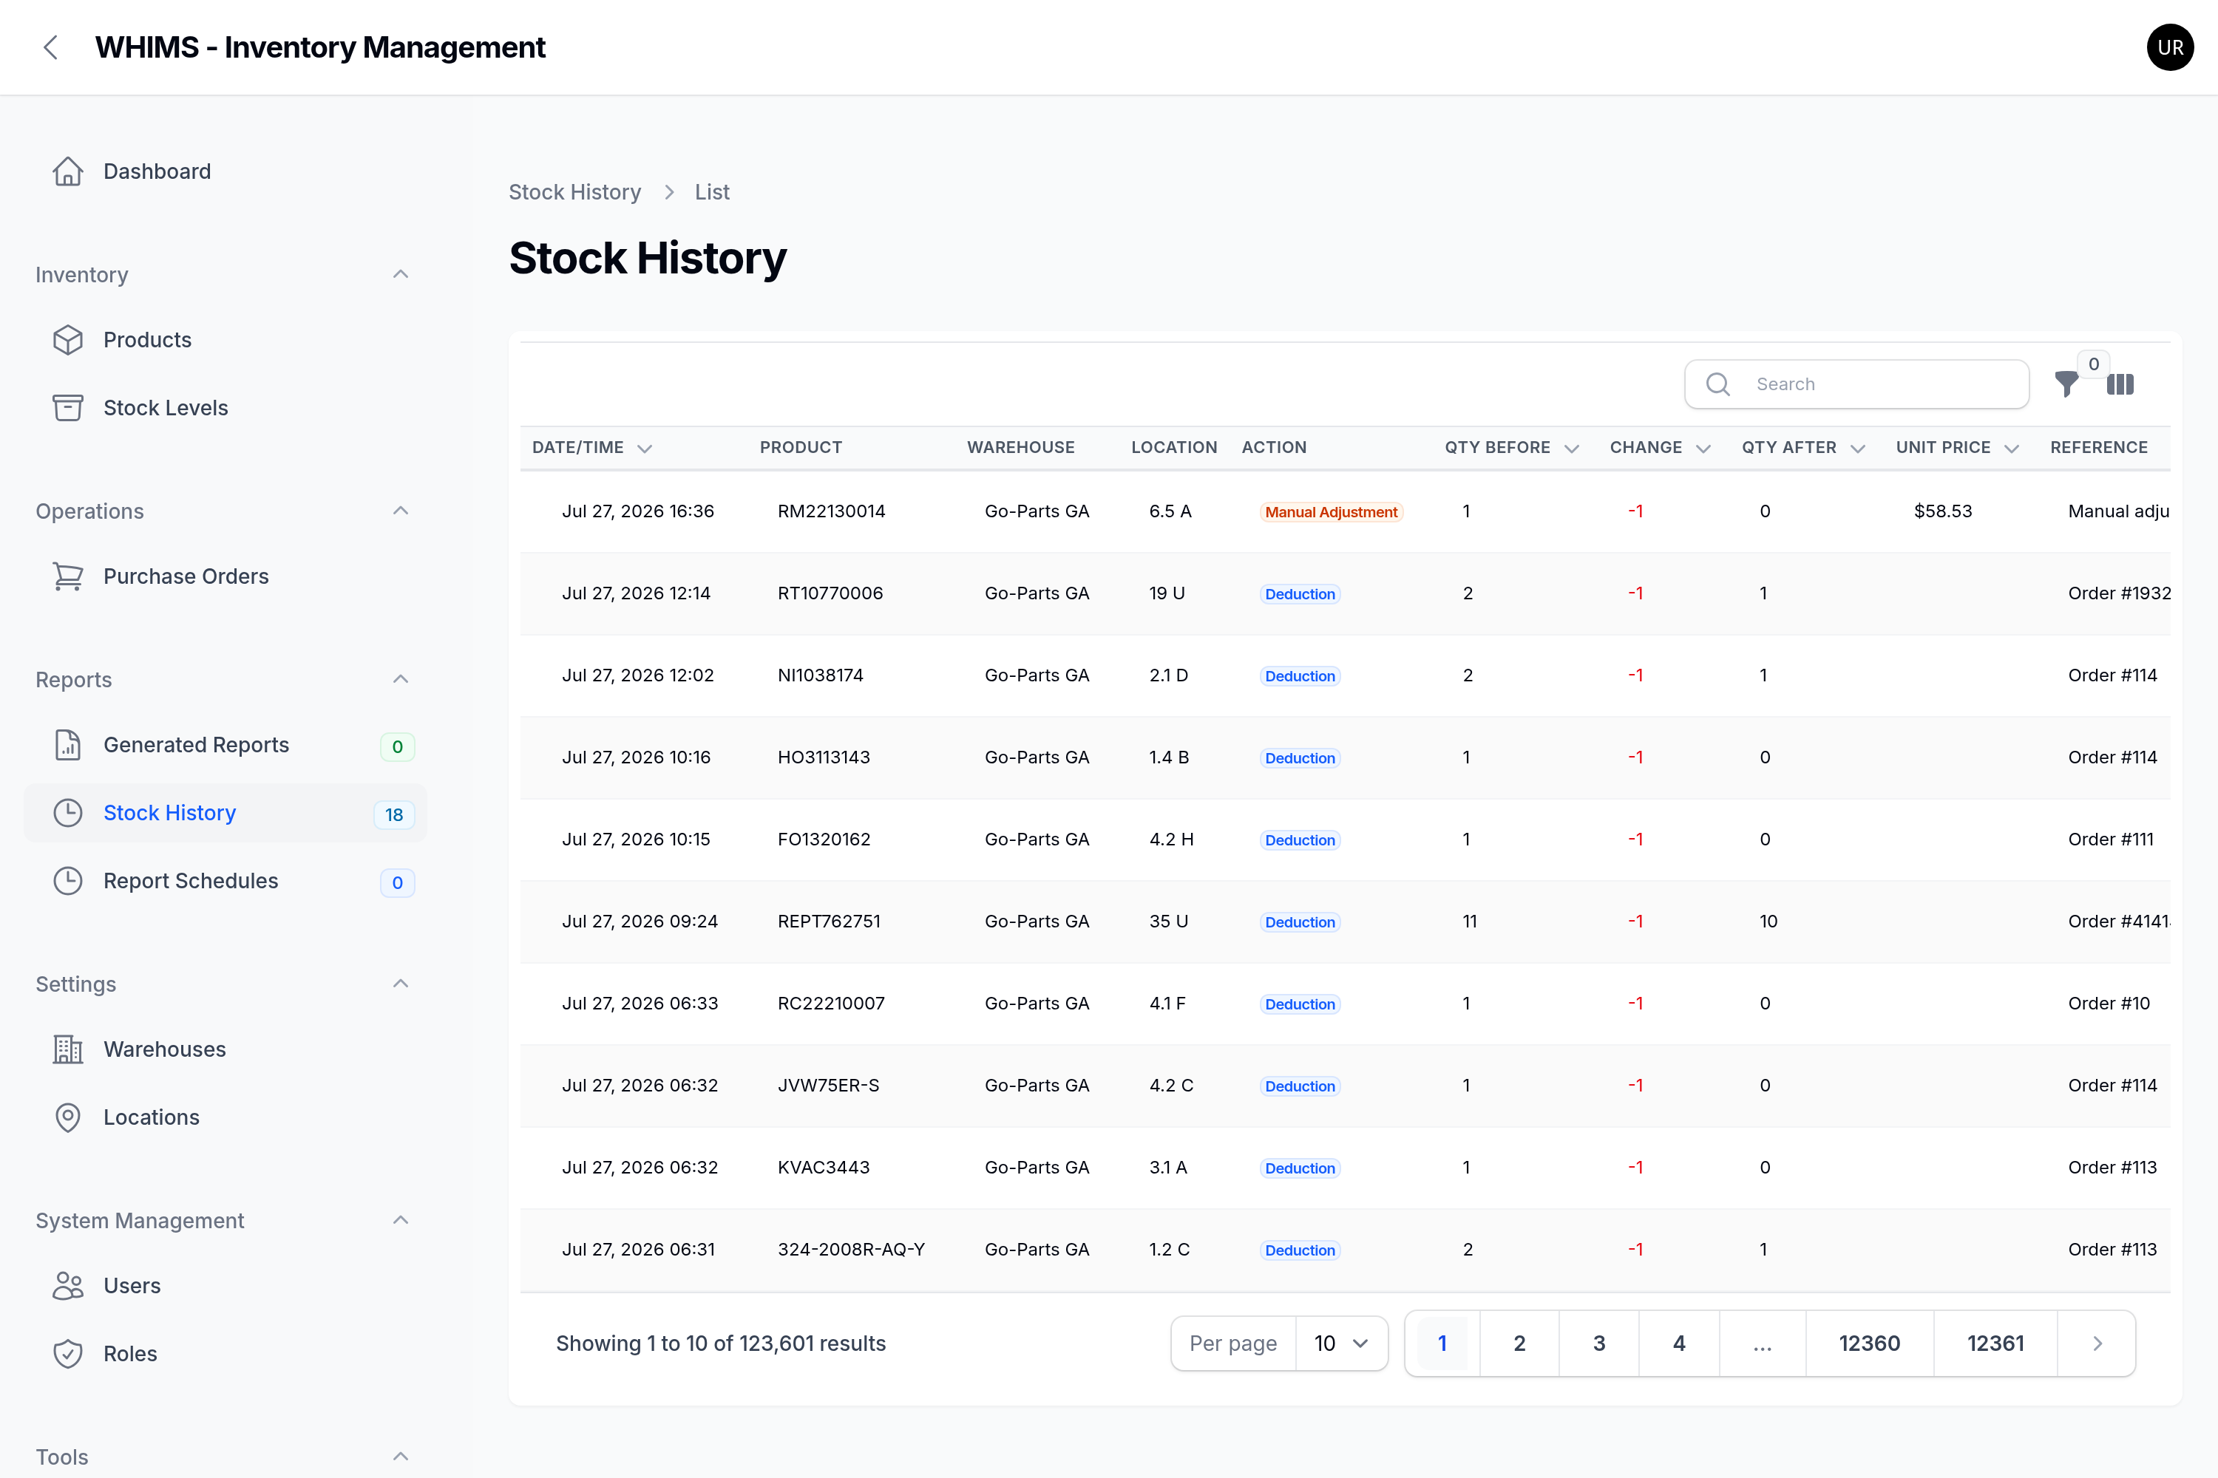Image resolution: width=2218 pixels, height=1478 pixels.
Task: Collapse the Inventory sidebar group
Action: pyautogui.click(x=401, y=274)
